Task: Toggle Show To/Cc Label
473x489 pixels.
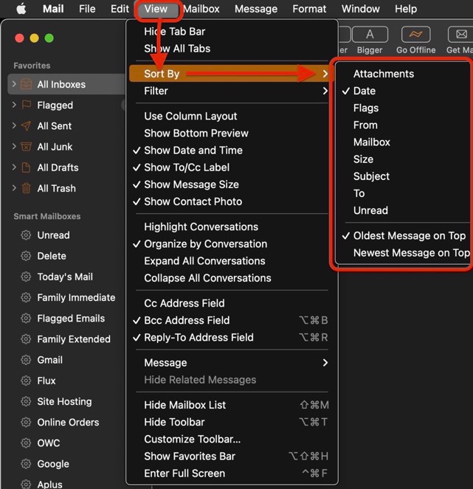Action: (232, 167)
